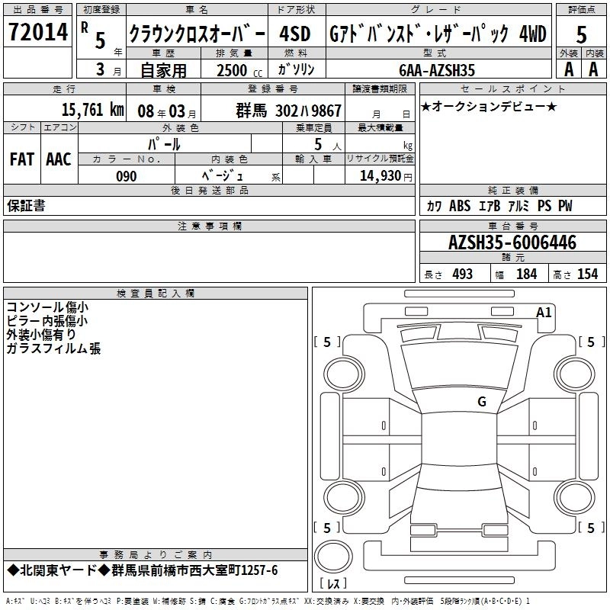Click the 注意事項欄 section header
The width and height of the screenshot is (610, 610).
[209, 226]
